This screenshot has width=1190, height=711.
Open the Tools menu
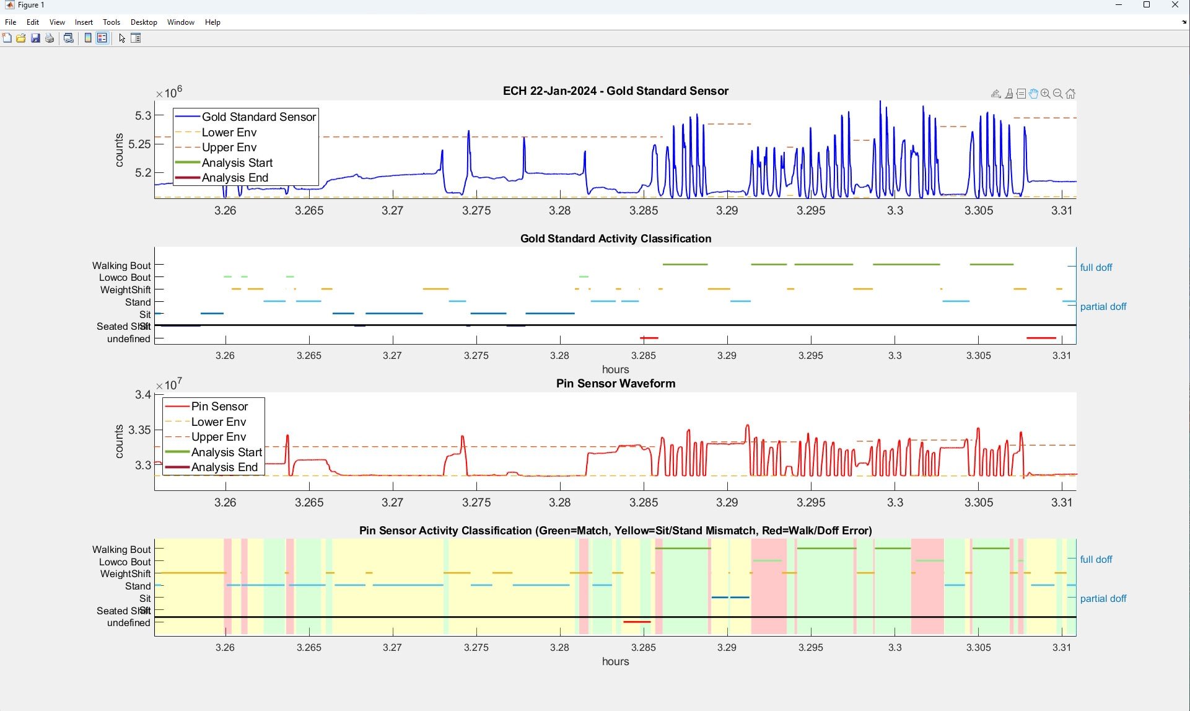[x=112, y=22]
